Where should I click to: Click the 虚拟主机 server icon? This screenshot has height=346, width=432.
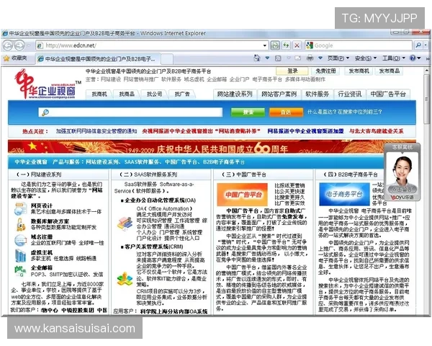click(21, 255)
